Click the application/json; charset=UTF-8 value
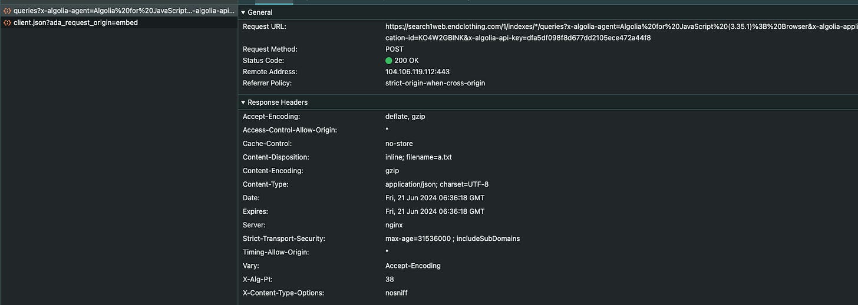This screenshot has height=305, width=858. 437,184
